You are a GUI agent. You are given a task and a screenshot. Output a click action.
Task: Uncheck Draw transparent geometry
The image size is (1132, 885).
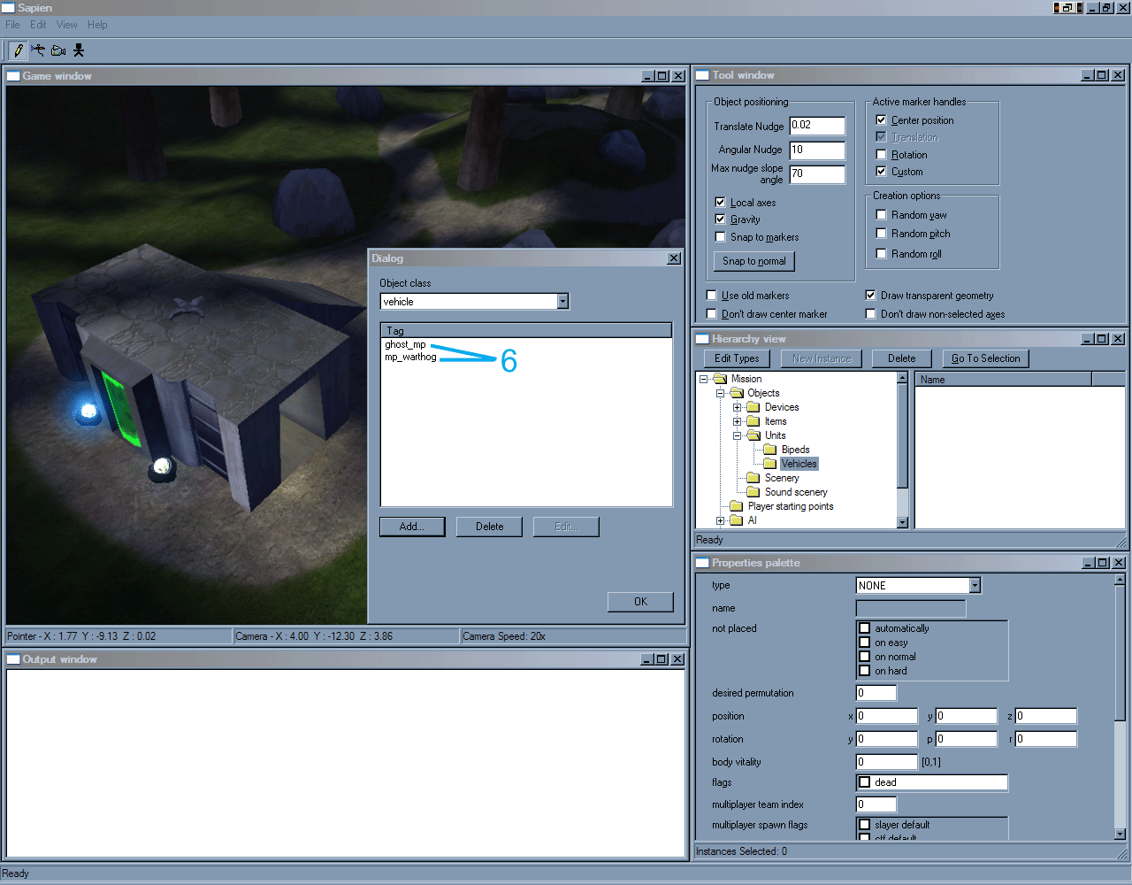click(870, 295)
